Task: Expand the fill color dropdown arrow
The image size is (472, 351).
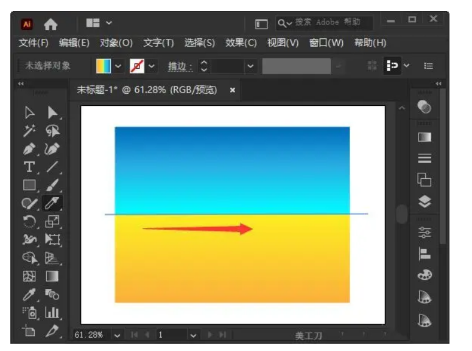Action: (x=118, y=66)
